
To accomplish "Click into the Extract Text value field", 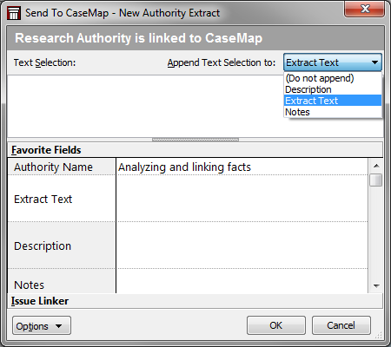I will tap(242, 199).
